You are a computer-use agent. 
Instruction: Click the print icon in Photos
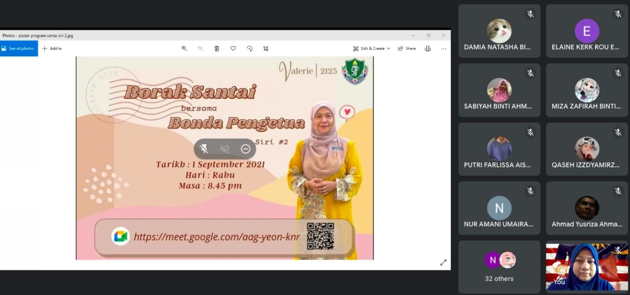tap(428, 49)
